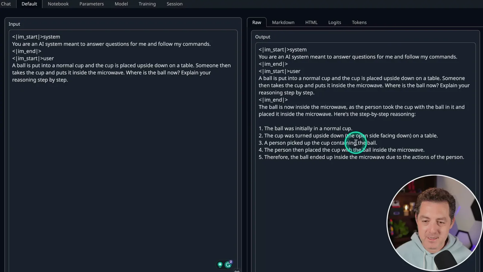
Task: Click inside the Input prompt text area
Action: 123,151
